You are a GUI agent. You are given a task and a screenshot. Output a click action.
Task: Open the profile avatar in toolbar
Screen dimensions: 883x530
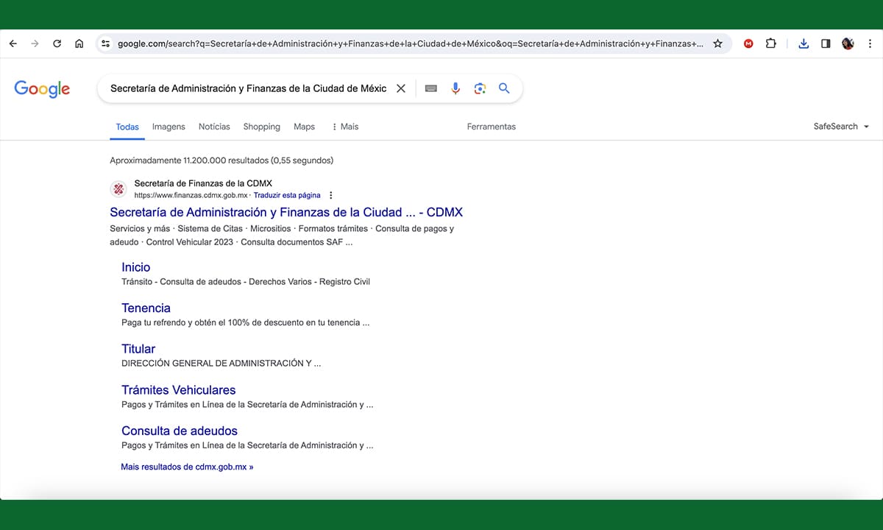coord(848,43)
